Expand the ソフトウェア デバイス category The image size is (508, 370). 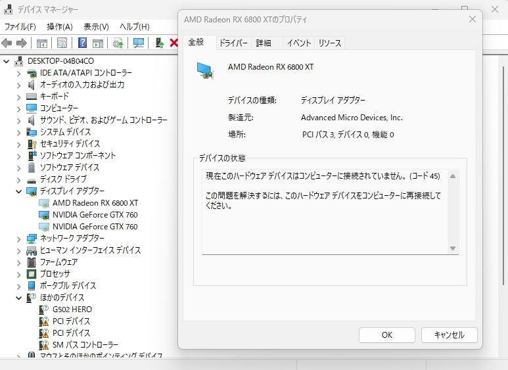(x=19, y=168)
